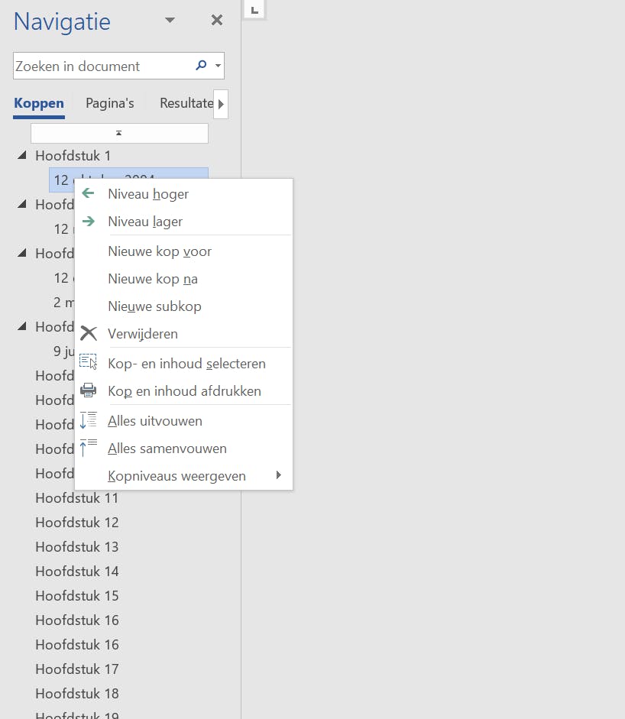Click the magnifier search icon in the search box
625x719 pixels.
tap(201, 65)
